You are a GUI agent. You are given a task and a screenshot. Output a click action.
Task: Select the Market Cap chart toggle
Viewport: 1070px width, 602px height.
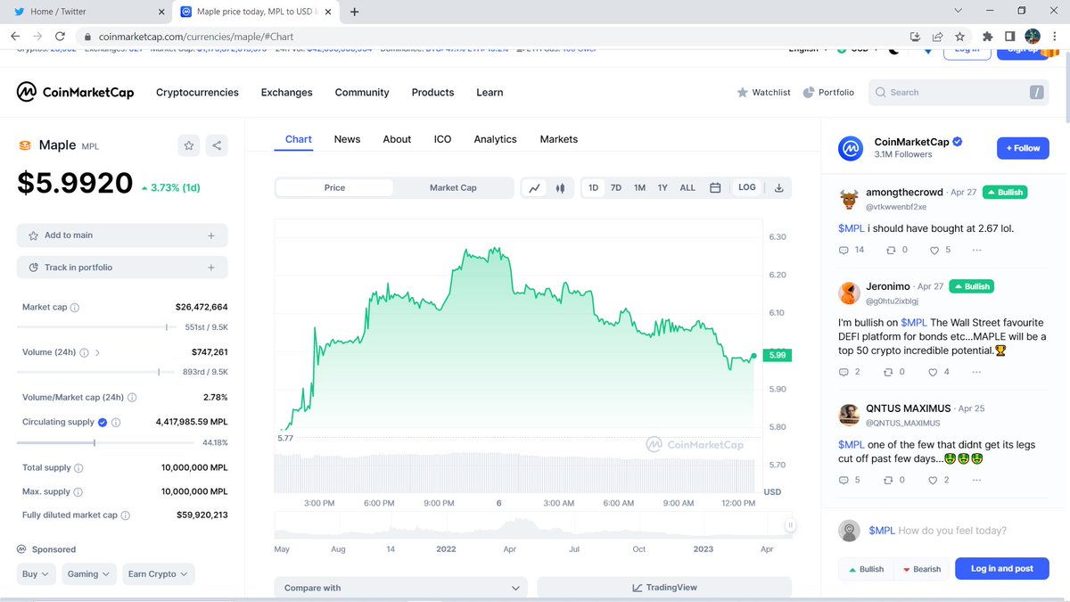click(453, 188)
